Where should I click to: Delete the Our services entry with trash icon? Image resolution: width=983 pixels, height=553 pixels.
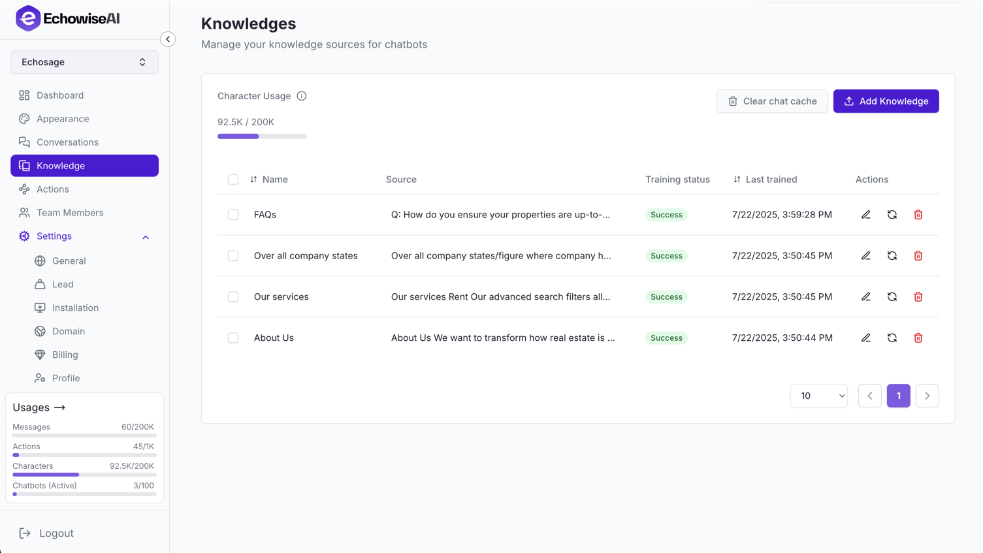pyautogui.click(x=918, y=296)
